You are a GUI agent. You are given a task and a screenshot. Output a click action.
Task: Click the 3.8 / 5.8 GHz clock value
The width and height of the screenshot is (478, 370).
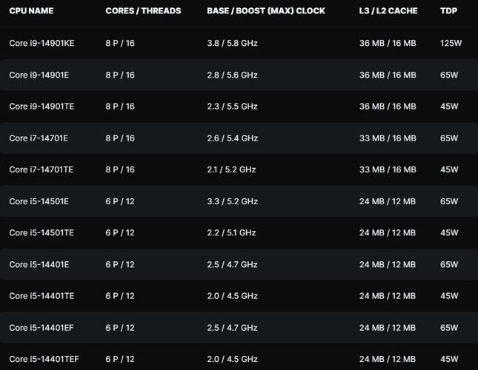232,43
